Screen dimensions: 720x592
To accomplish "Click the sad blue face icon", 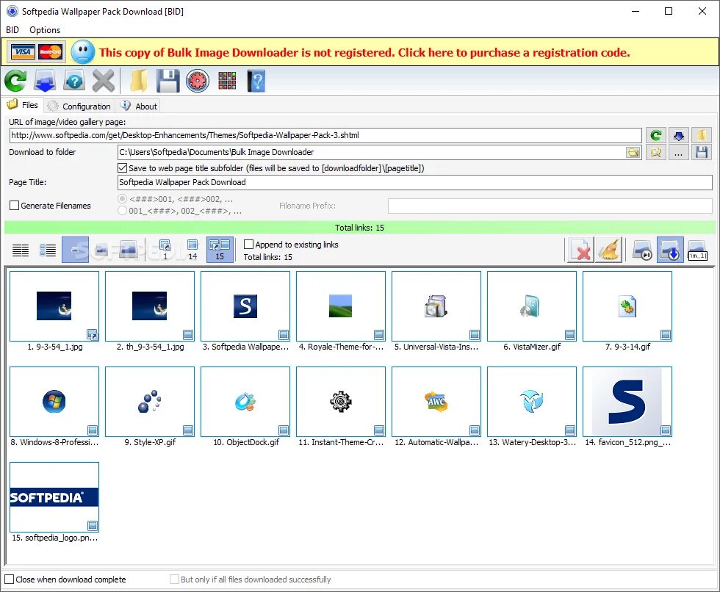I will coord(83,52).
